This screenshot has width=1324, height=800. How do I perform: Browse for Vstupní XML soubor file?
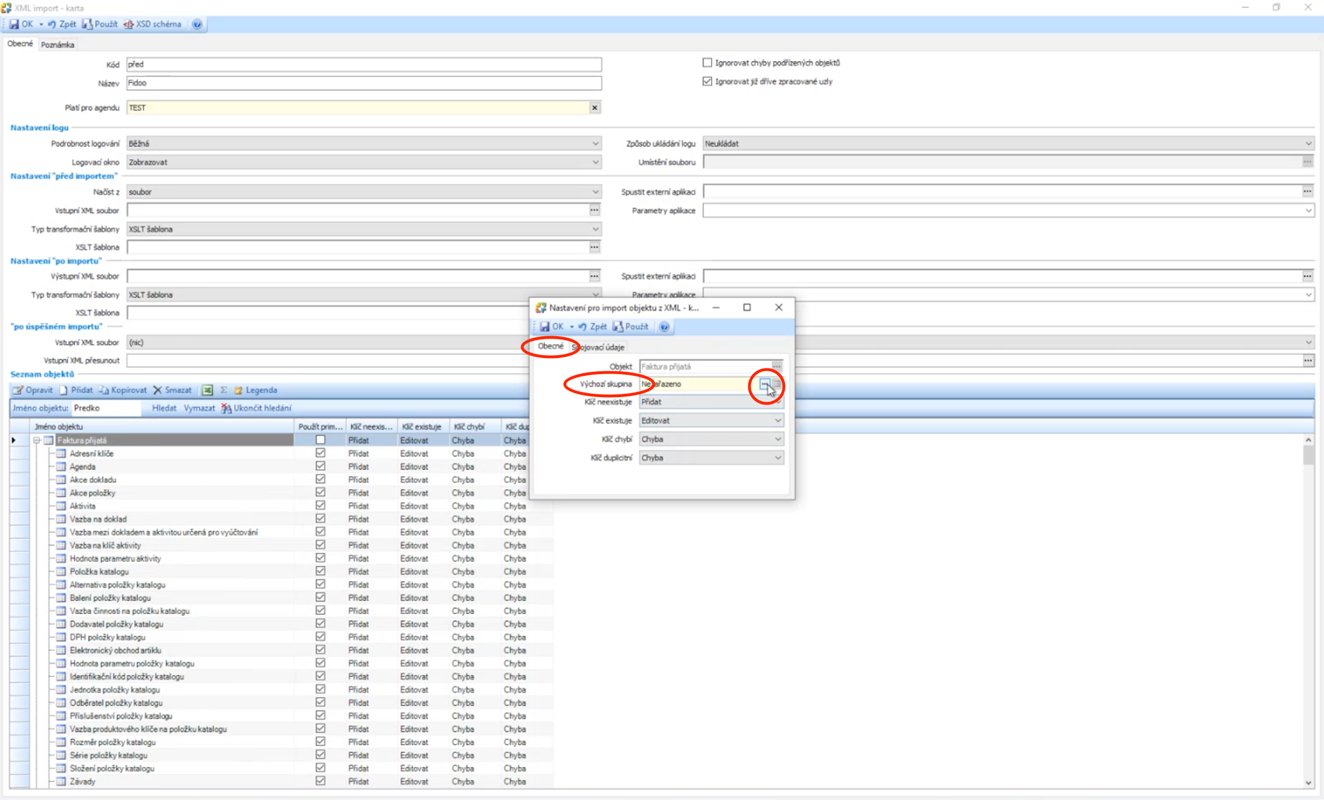594,210
